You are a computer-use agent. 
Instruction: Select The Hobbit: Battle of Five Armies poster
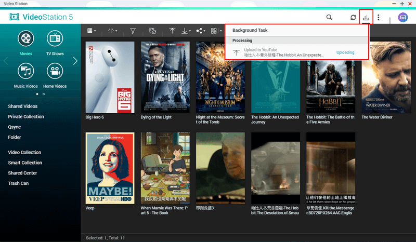(331, 87)
